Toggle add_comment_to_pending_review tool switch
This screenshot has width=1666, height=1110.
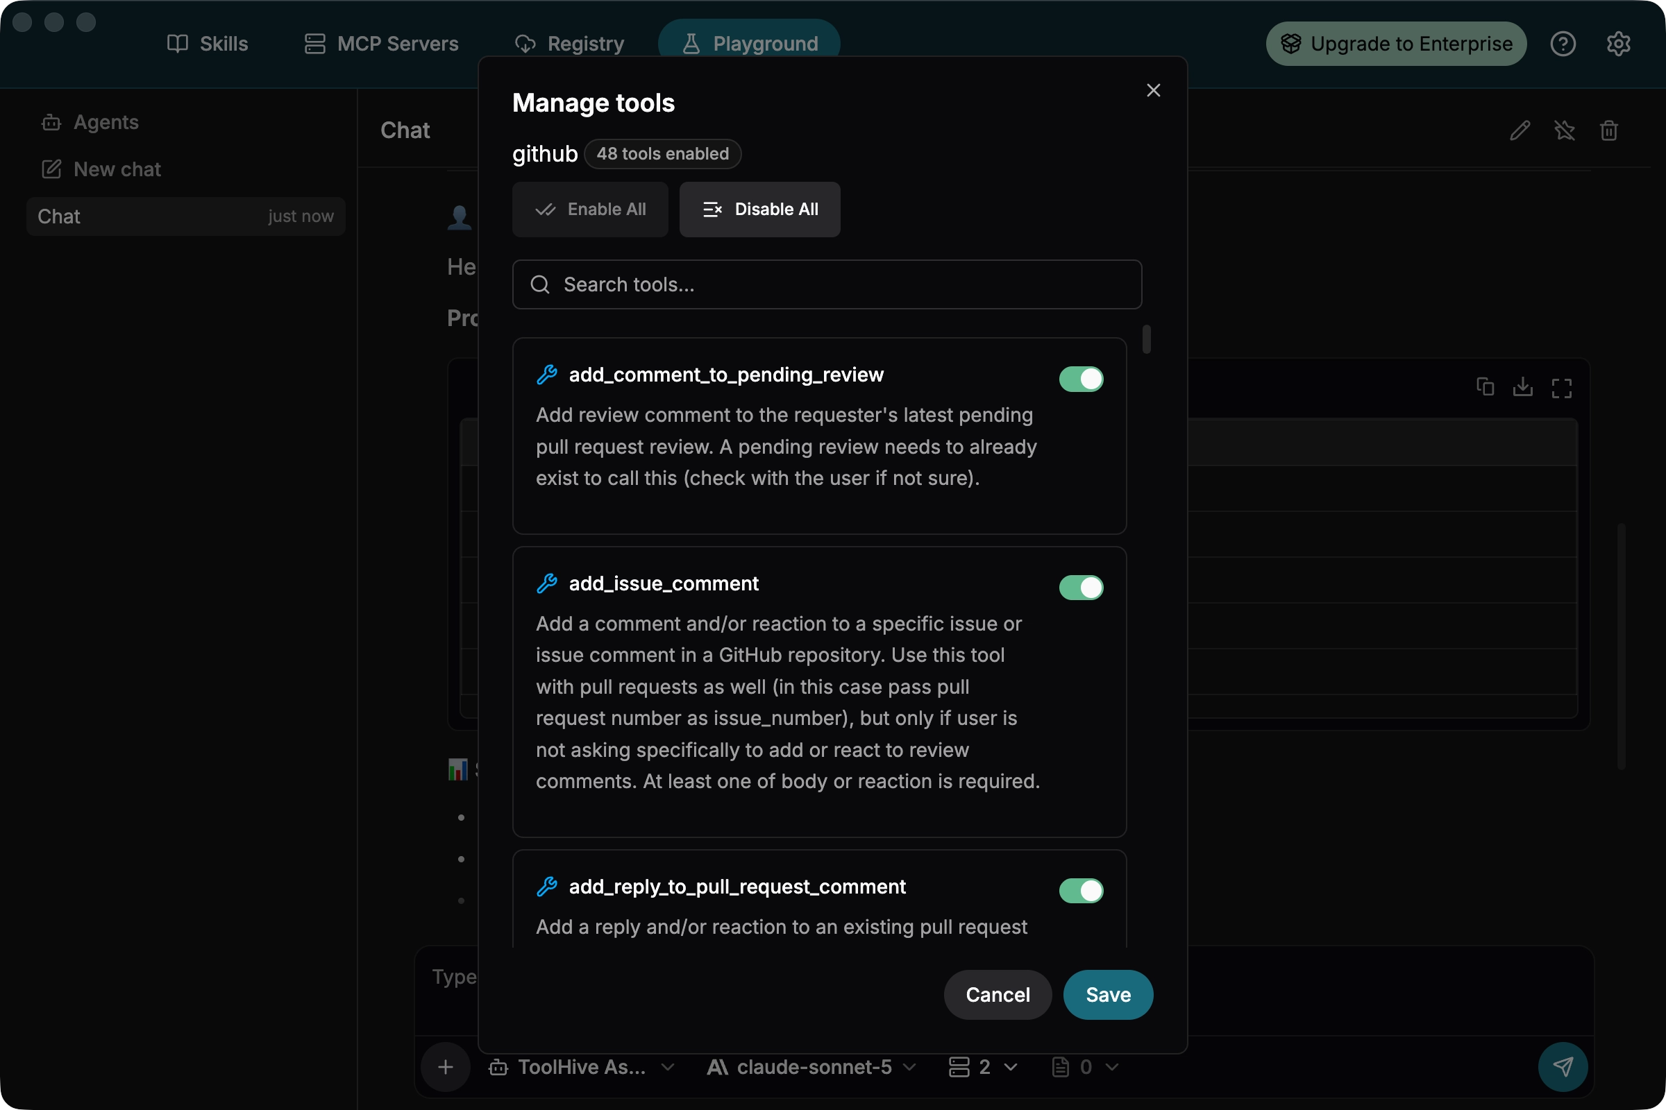point(1081,379)
